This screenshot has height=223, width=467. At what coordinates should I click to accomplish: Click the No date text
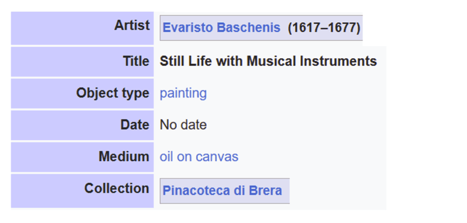point(183,125)
